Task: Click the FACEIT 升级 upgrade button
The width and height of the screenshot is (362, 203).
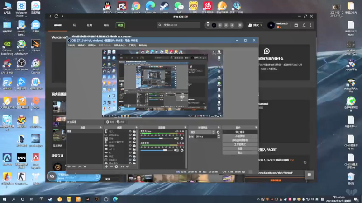Action: [x=120, y=25]
